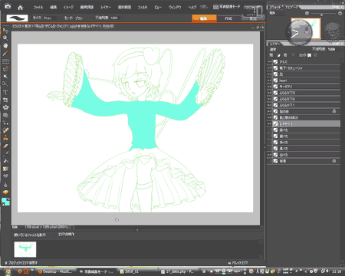Open the エリアの操作 bin actions dropdown
Image resolution: width=345 pixels, height=276 pixels.
point(66,235)
